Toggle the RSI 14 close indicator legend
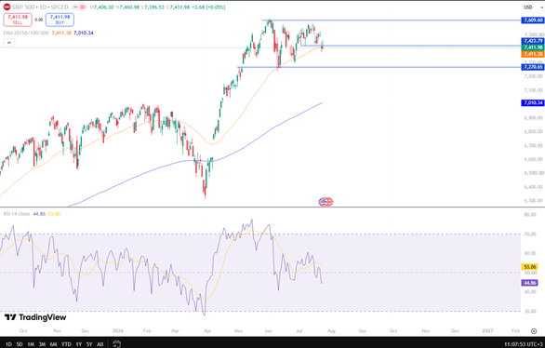The height and width of the screenshot is (348, 545). (17, 214)
